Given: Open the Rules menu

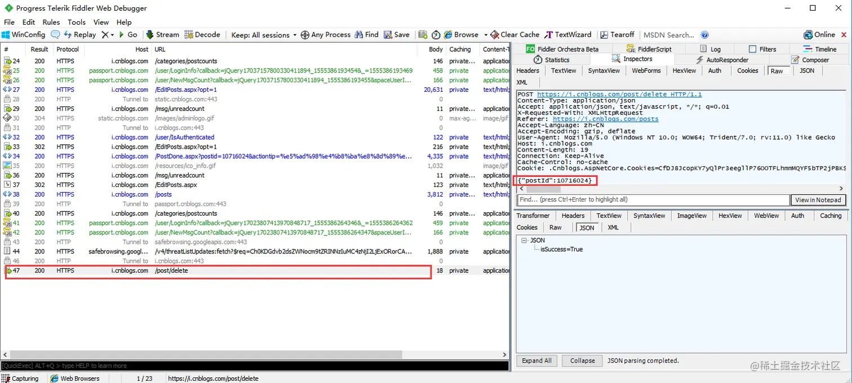Looking at the screenshot, I should coord(51,22).
